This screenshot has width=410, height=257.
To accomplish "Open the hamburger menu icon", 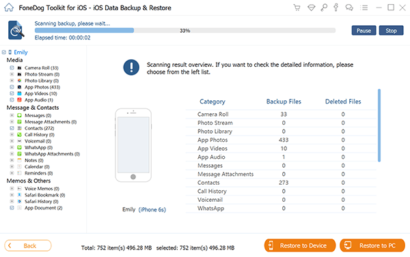I will [x=364, y=7].
